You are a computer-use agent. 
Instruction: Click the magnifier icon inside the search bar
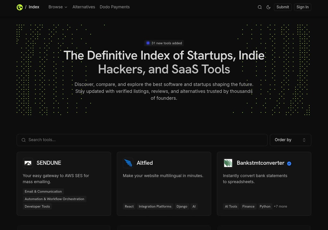pyautogui.click(x=23, y=140)
